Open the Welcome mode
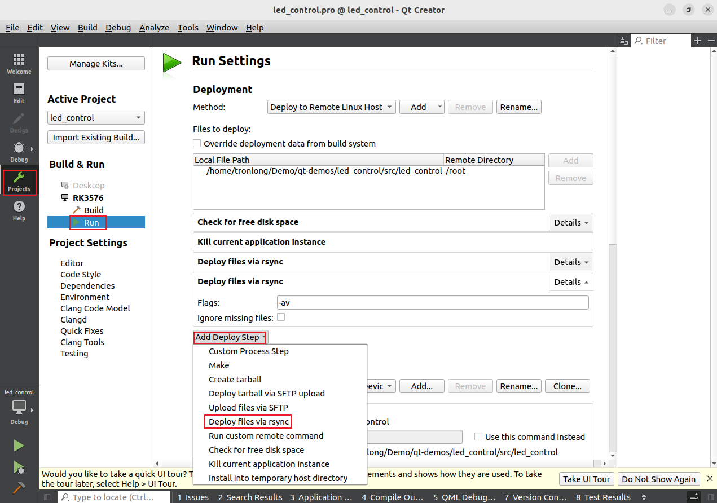Viewport: 717px width, 503px height. [x=19, y=64]
